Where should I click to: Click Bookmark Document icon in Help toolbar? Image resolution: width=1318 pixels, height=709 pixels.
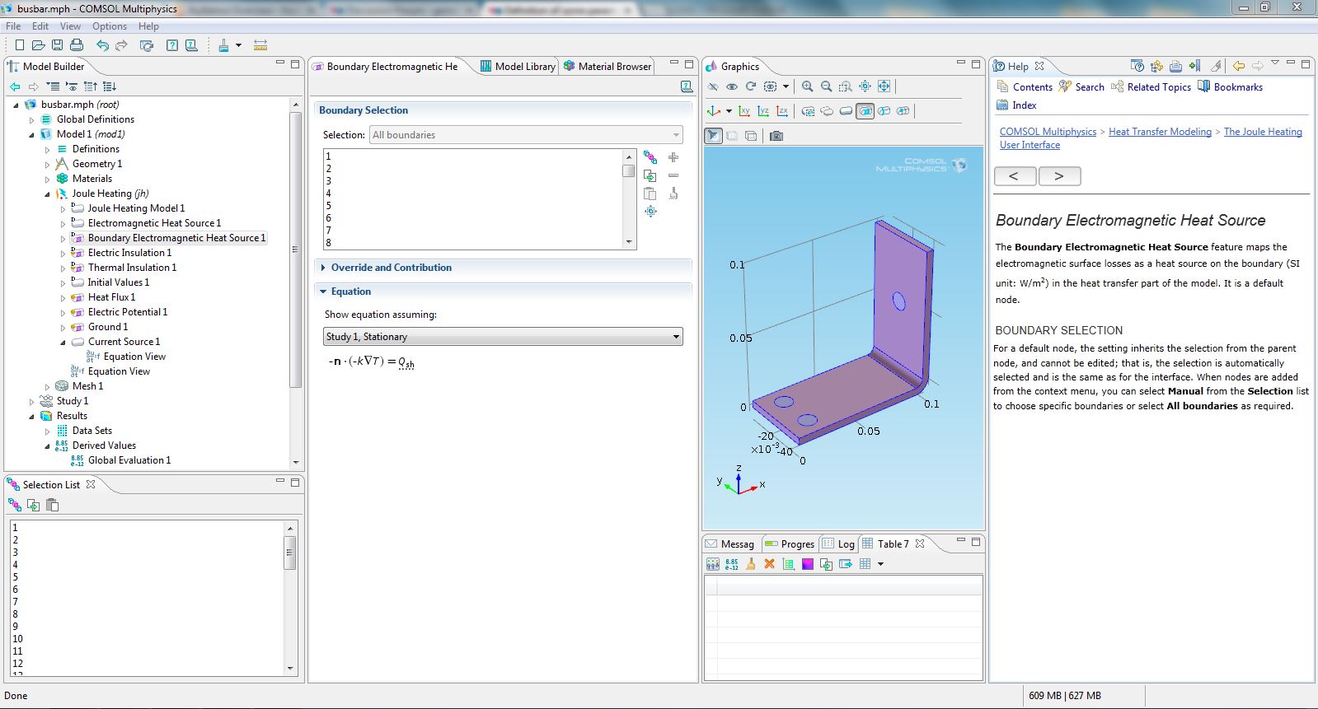[1194, 66]
